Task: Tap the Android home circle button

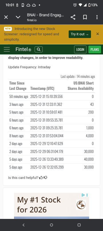Action: (x=51, y=225)
